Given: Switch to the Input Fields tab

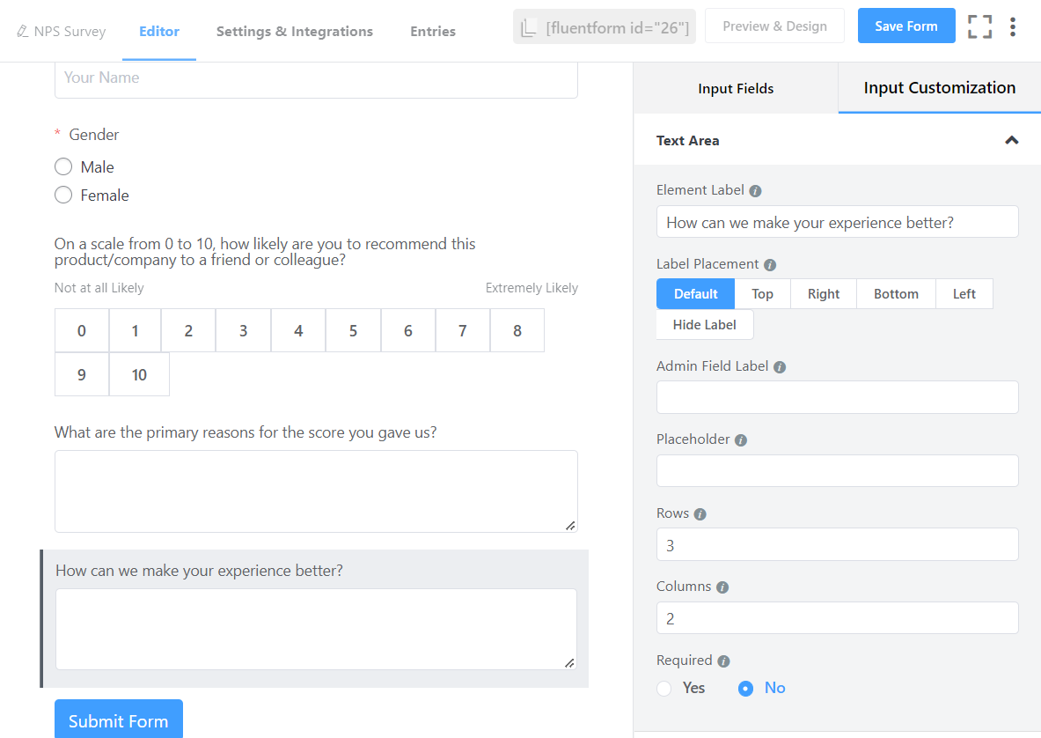Looking at the screenshot, I should click(x=736, y=88).
